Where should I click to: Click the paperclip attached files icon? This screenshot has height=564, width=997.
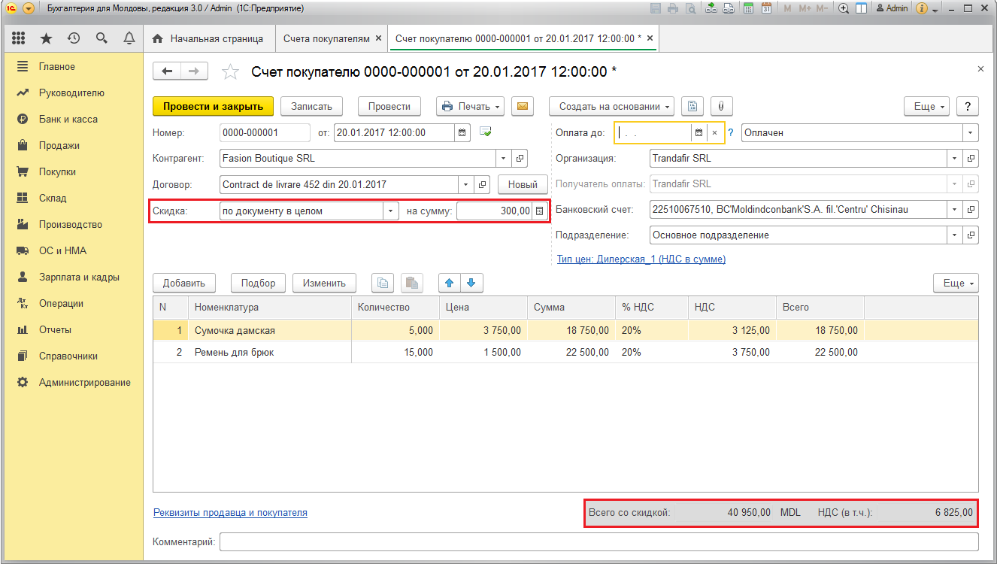tap(721, 106)
